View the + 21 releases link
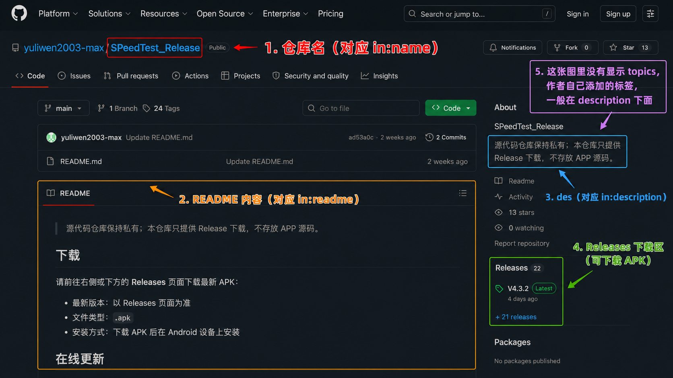Screen dimensions: 673x378 coord(516,317)
